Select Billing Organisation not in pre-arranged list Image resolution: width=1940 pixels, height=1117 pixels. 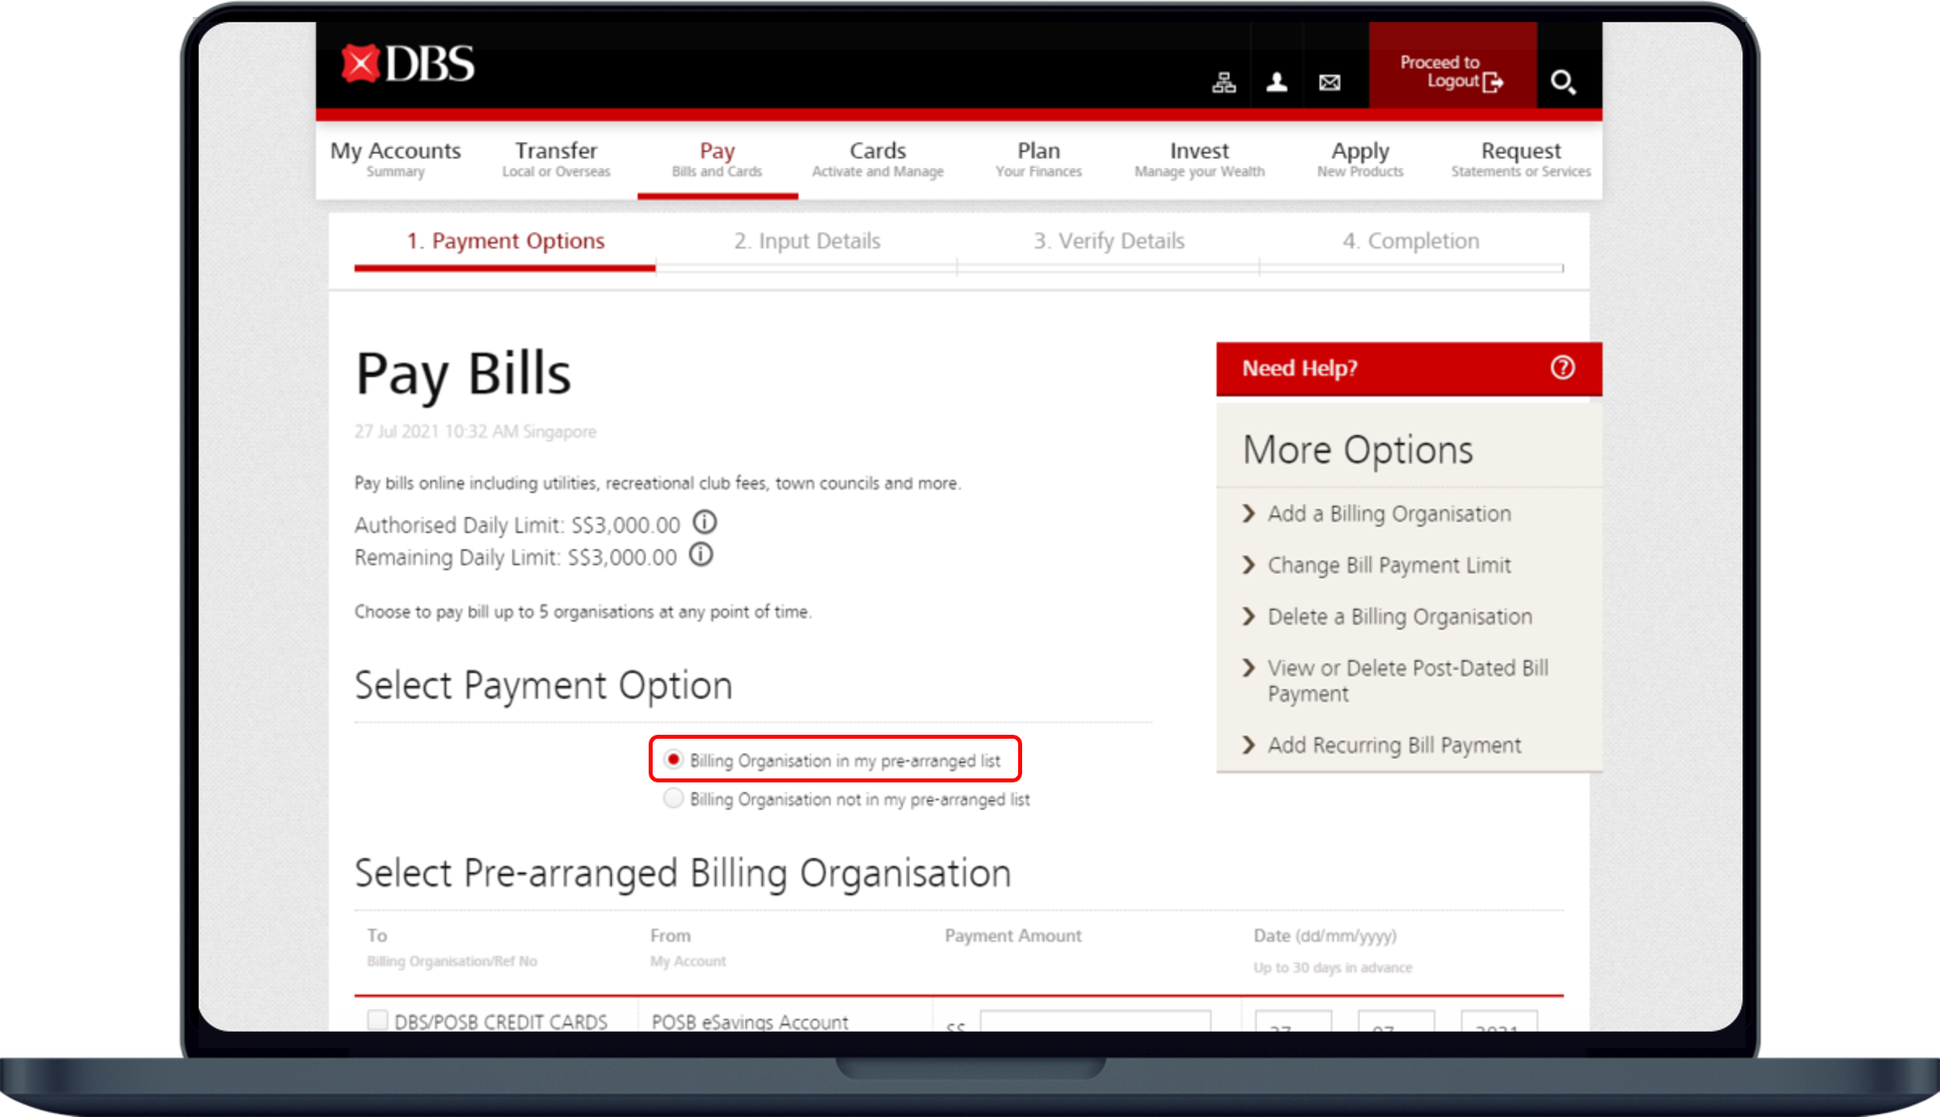click(673, 798)
